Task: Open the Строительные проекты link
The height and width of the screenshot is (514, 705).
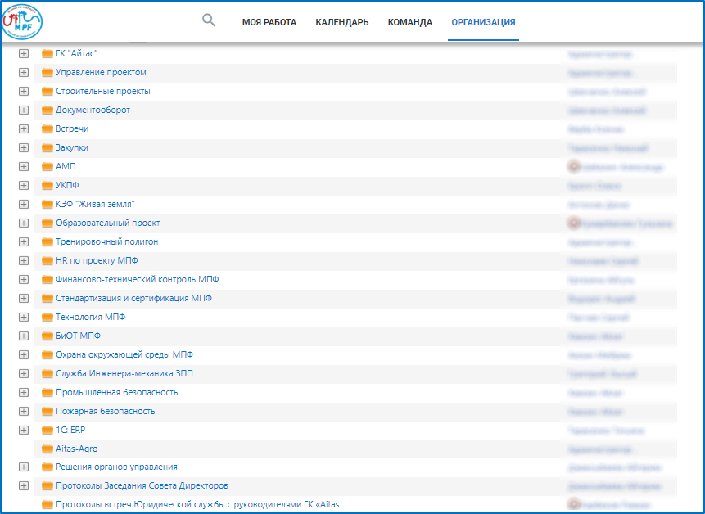Action: (x=103, y=91)
